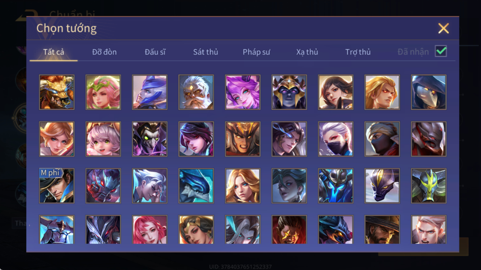Choose the pink-haired elf with green crown

tap(103, 92)
